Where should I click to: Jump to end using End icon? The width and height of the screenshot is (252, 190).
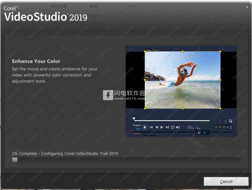click(x=167, y=127)
